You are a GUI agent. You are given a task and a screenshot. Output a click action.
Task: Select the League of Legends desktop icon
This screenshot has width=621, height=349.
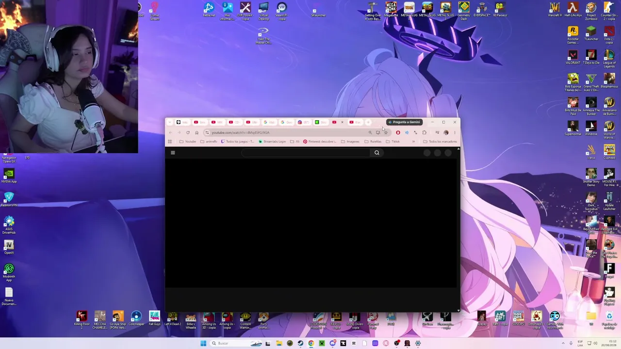click(x=609, y=59)
